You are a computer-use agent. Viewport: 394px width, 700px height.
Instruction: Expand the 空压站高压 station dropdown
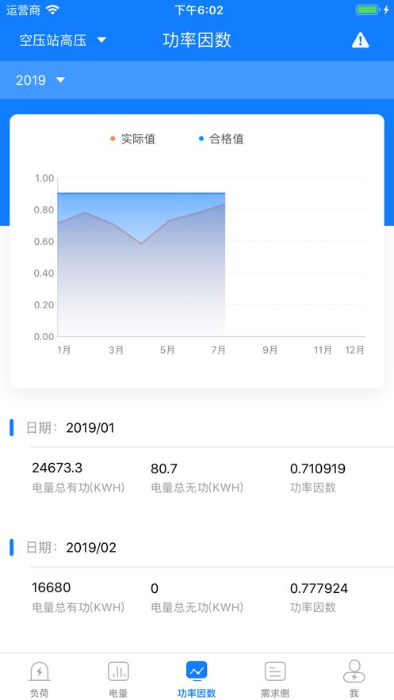click(x=63, y=40)
